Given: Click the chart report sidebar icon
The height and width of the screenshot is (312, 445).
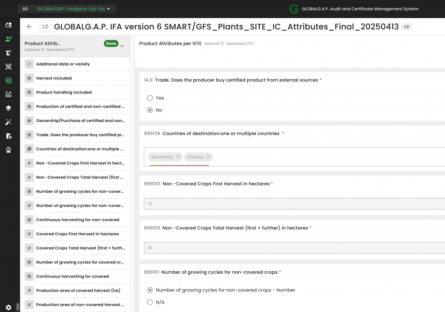Looking at the screenshot, I should coord(8,94).
